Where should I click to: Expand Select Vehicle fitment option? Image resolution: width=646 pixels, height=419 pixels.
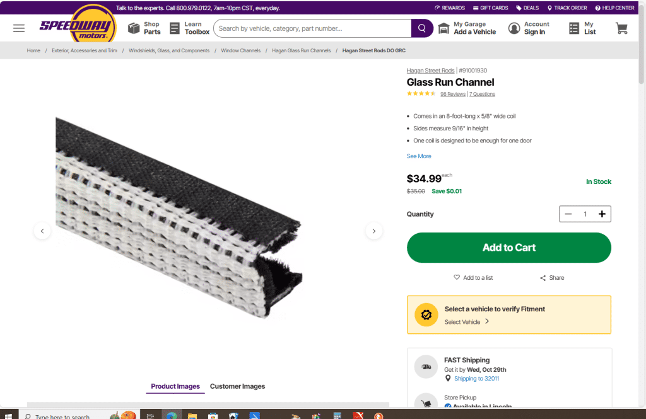click(x=467, y=322)
